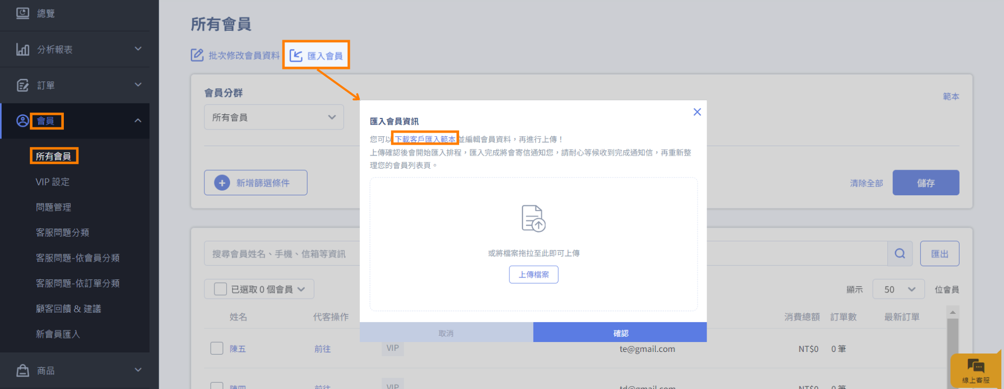The width and height of the screenshot is (1004, 389).
Task: Check the checkbox for member 陳五
Action: coord(216,348)
